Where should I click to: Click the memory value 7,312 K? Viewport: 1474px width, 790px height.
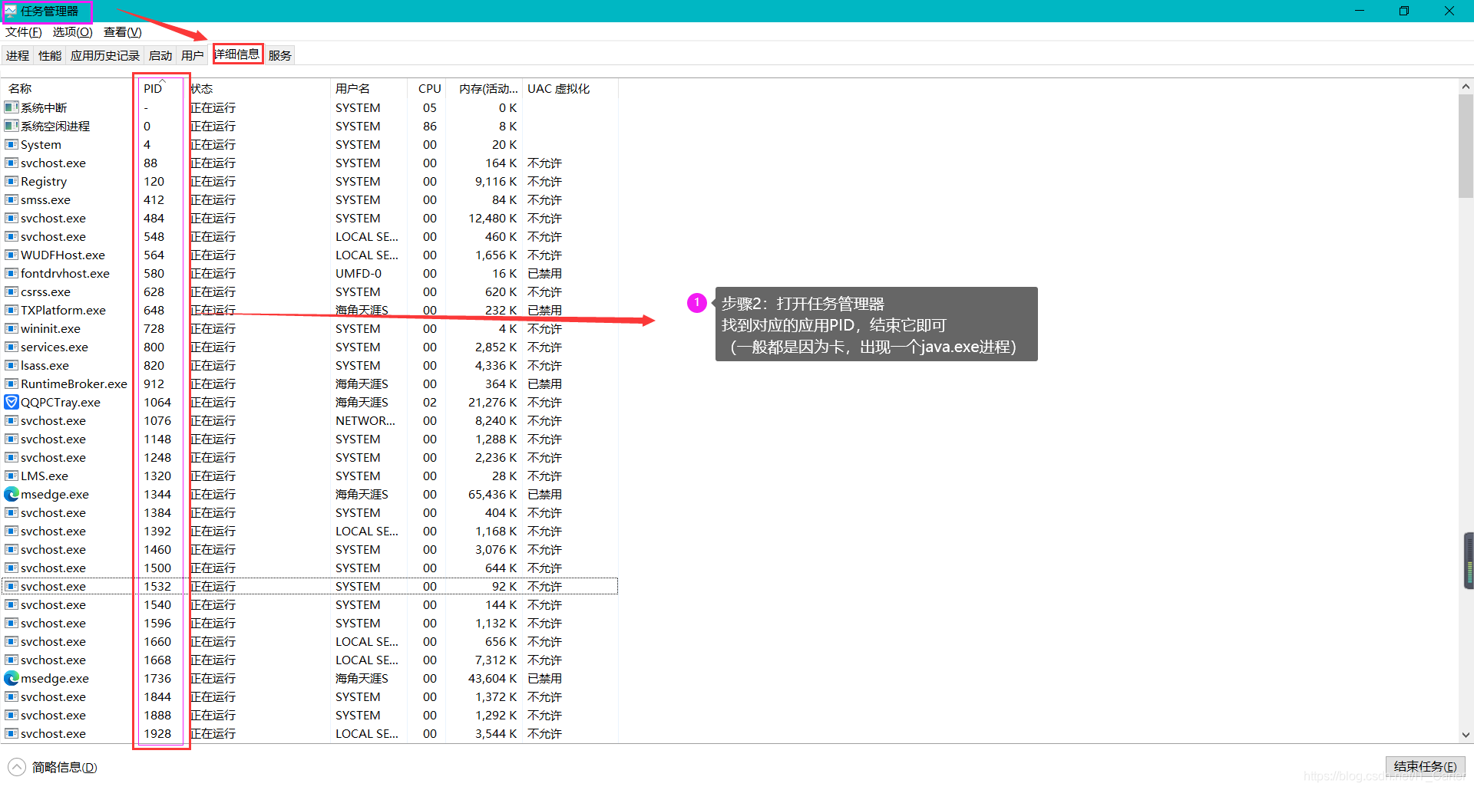(x=496, y=660)
